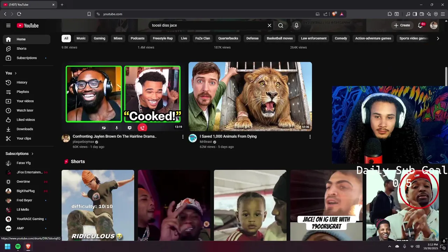Image resolution: width=448 pixels, height=252 pixels.
Task: Open the Fatso Yfg subscription
Action: coord(27,163)
